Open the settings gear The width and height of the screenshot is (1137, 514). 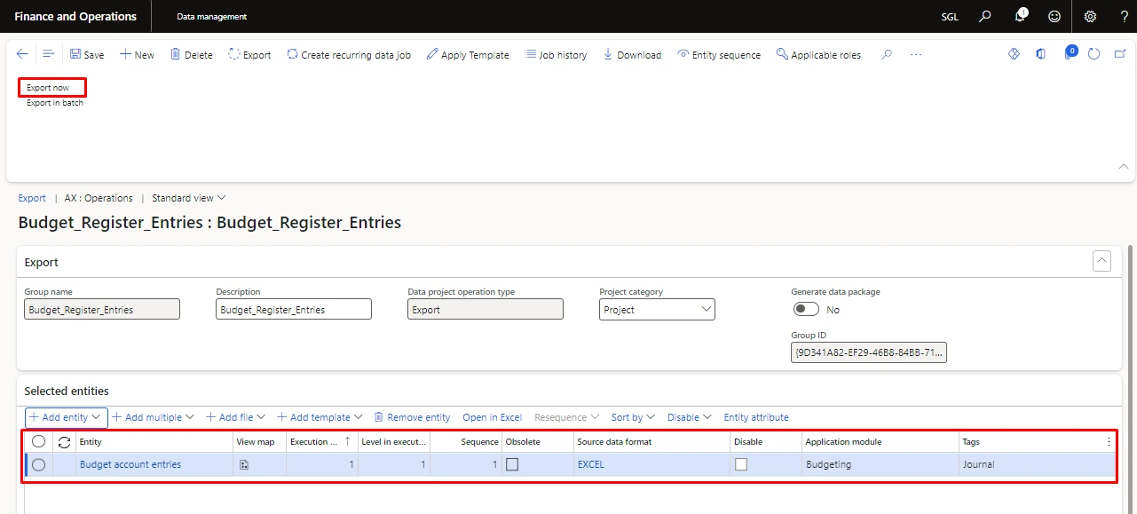pos(1090,16)
